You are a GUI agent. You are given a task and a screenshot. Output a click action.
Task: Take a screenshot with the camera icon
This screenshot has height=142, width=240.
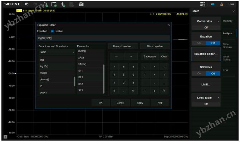tap(81, 4)
